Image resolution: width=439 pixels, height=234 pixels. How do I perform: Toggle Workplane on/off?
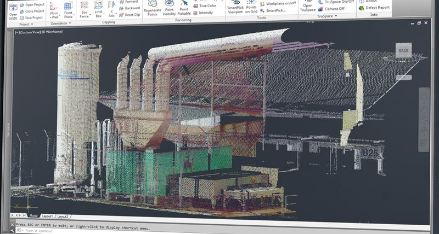(278, 4)
